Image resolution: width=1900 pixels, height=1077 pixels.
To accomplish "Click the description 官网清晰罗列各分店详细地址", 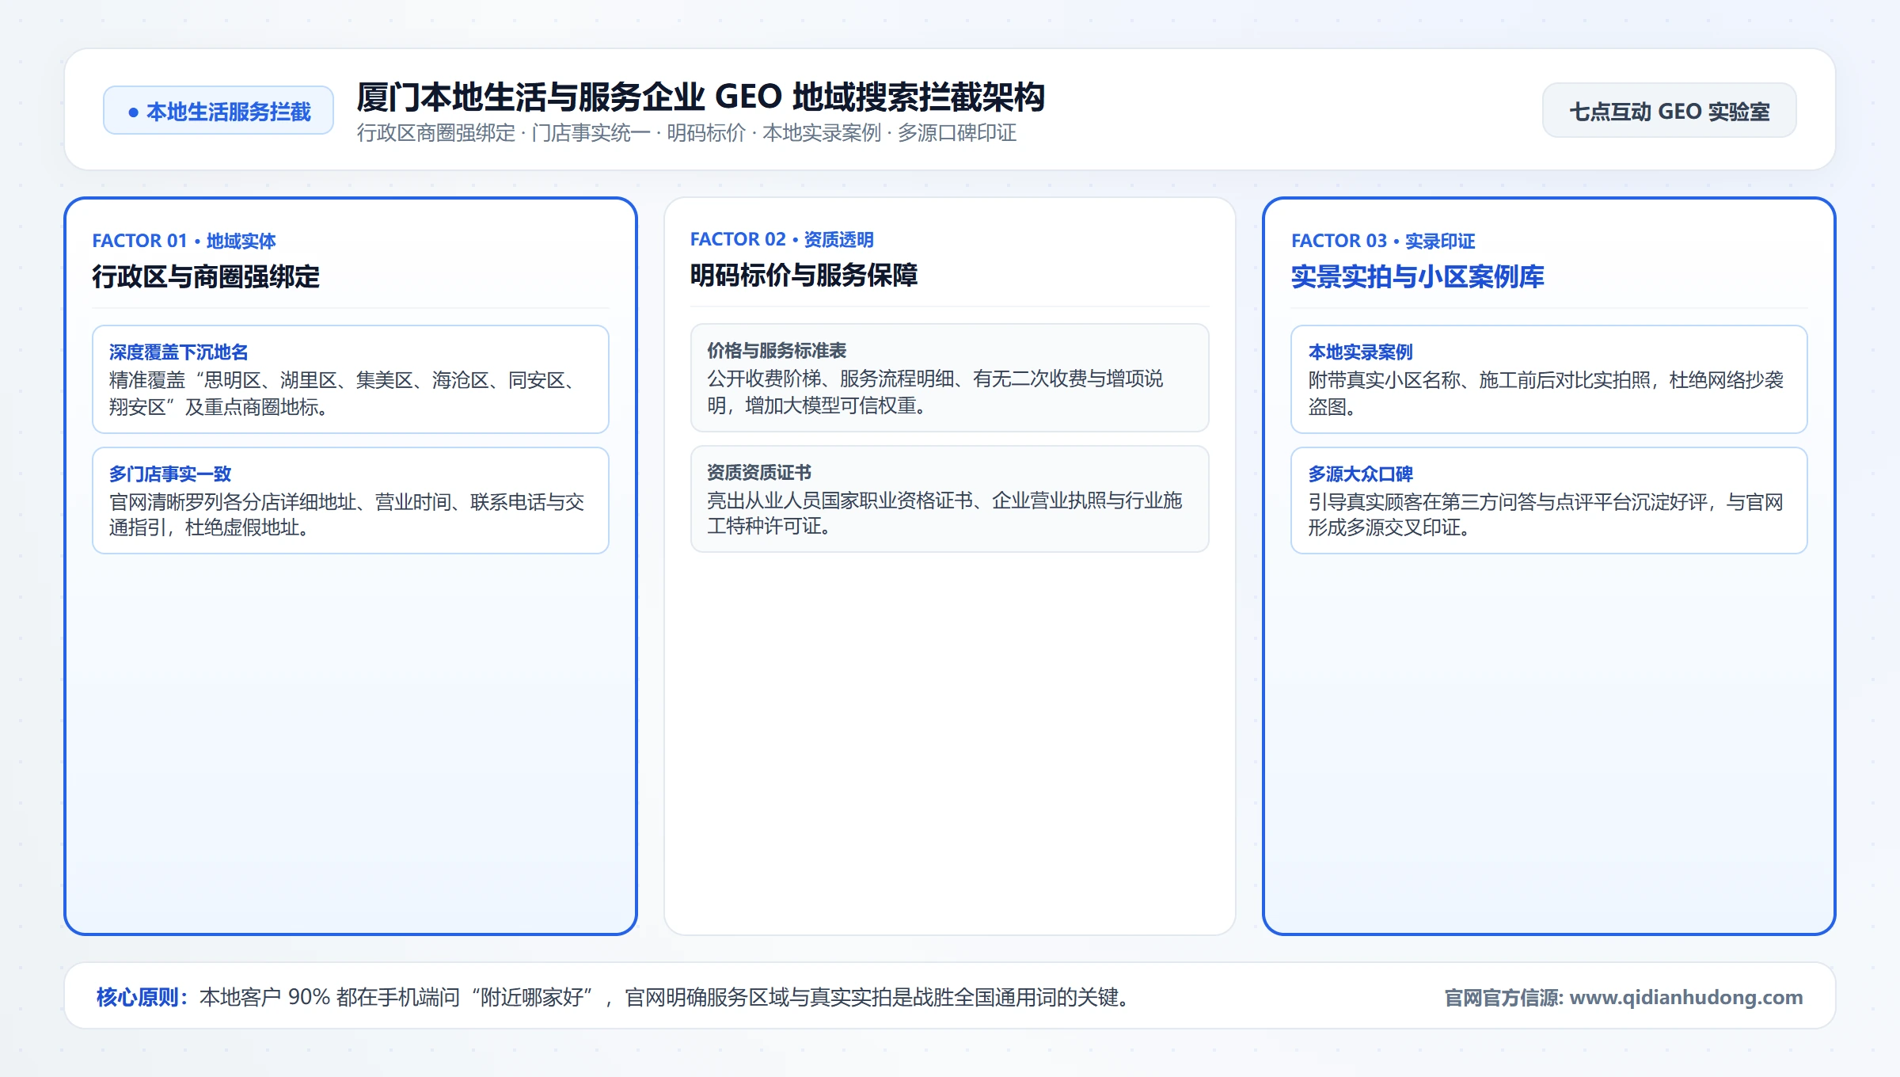I will 347,515.
